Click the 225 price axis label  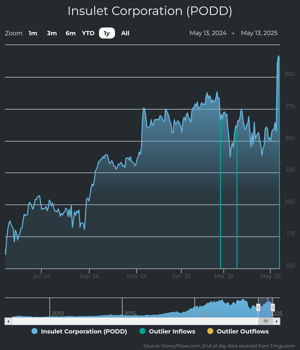pos(290,170)
